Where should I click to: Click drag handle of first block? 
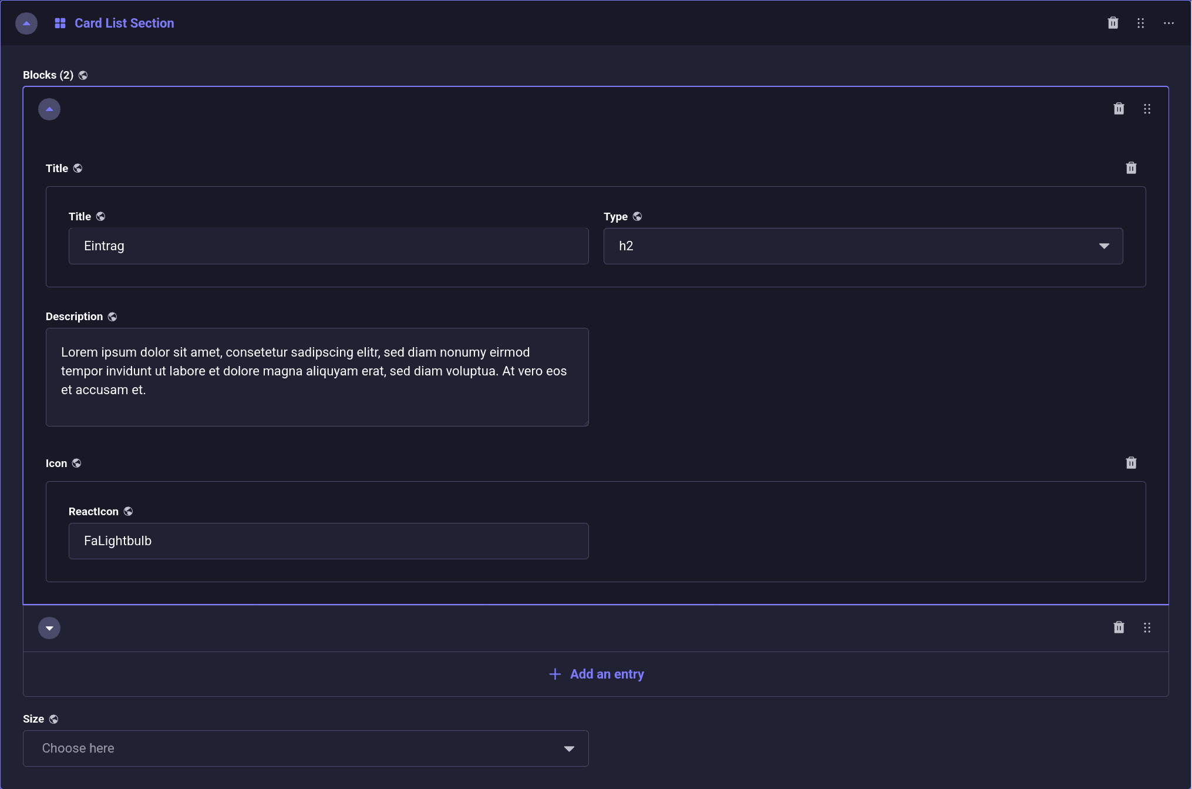coord(1147,109)
